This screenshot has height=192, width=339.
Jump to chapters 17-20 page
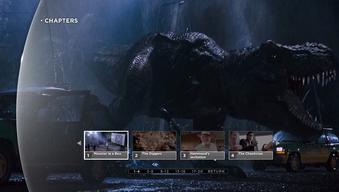point(197,171)
